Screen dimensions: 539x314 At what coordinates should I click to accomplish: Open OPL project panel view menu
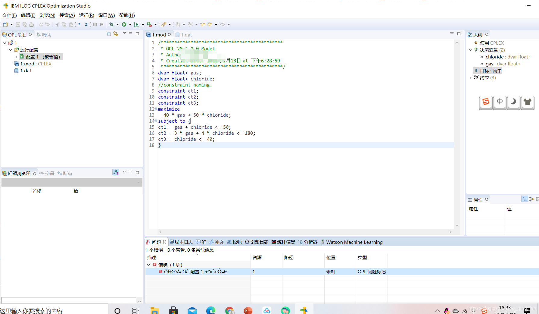point(124,33)
